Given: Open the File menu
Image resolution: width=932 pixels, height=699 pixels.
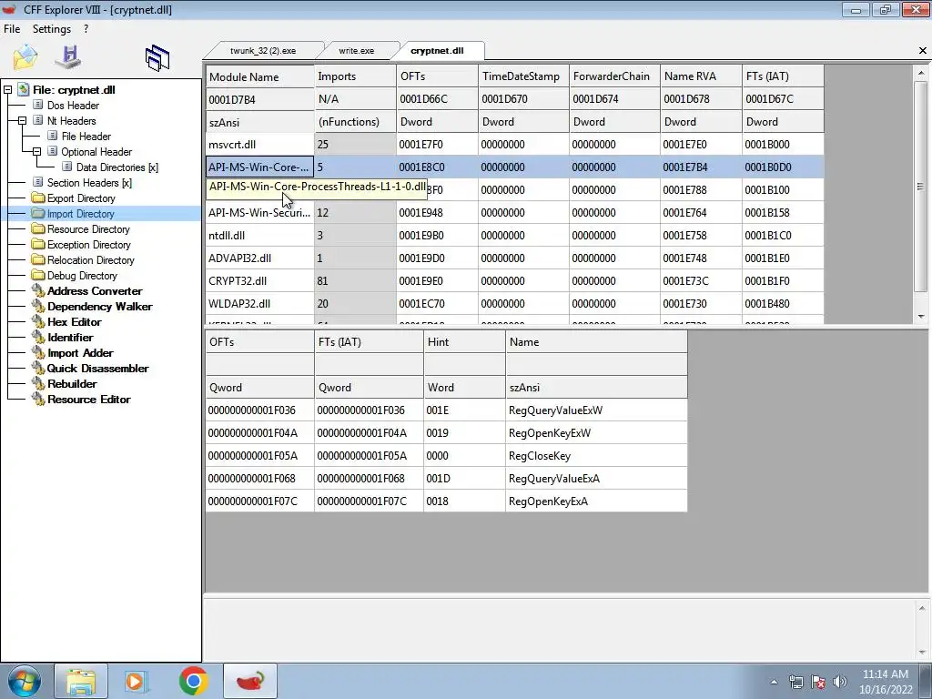Looking at the screenshot, I should (x=12, y=28).
